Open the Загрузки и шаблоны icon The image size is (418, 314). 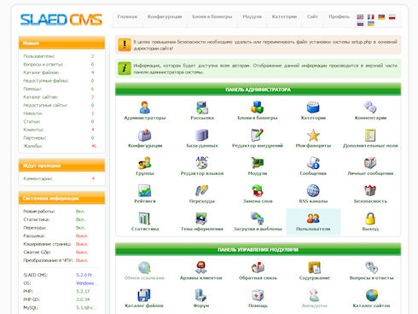(x=258, y=218)
